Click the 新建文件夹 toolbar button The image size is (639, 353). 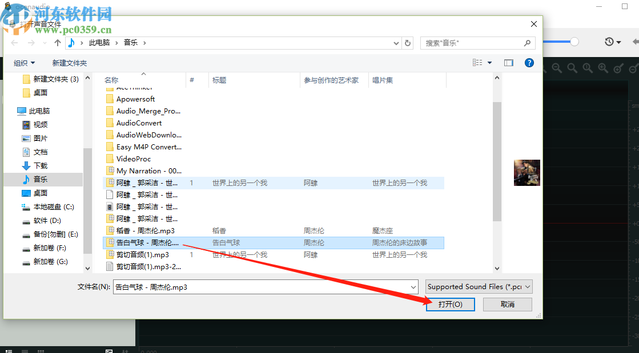click(x=70, y=63)
